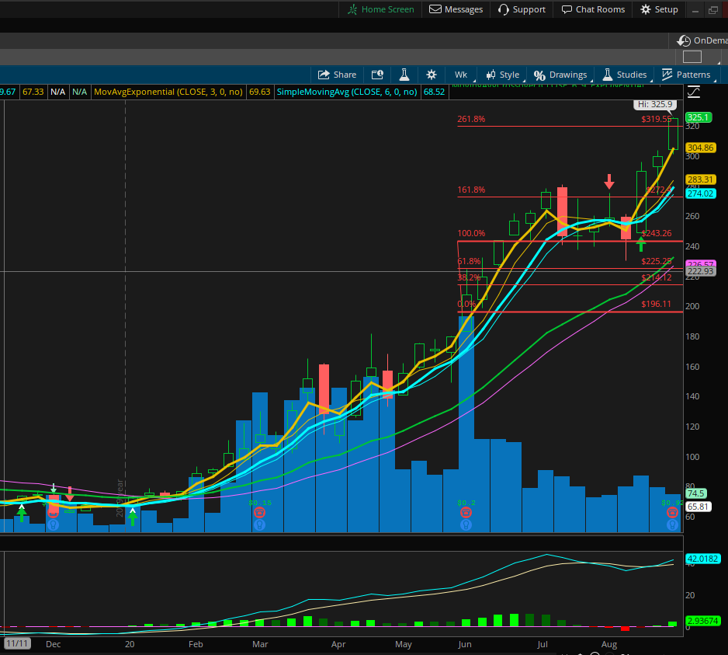Click the chart grid layout icon
The image size is (728, 655).
(692, 57)
